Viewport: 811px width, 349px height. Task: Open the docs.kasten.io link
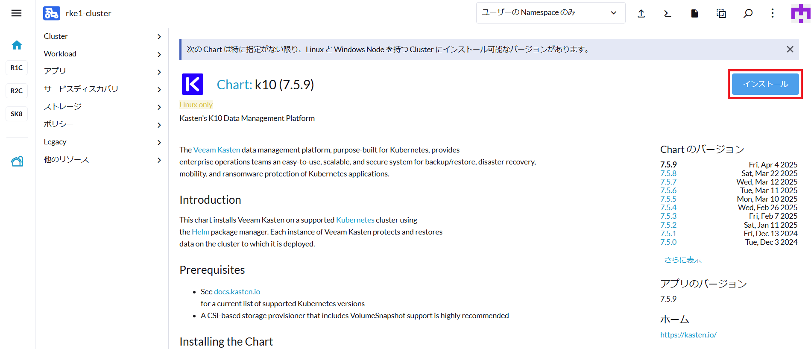coord(237,292)
